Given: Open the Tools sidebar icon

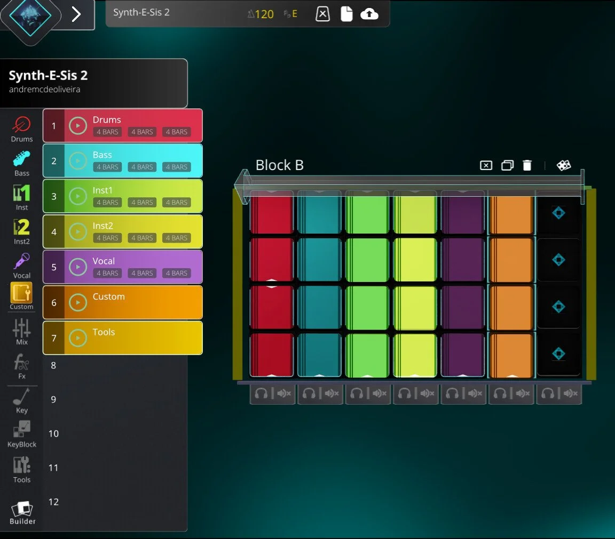Looking at the screenshot, I should pyautogui.click(x=21, y=469).
